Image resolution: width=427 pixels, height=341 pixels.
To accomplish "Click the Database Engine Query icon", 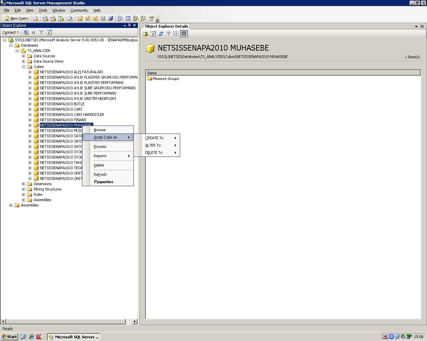I will coord(36,18).
